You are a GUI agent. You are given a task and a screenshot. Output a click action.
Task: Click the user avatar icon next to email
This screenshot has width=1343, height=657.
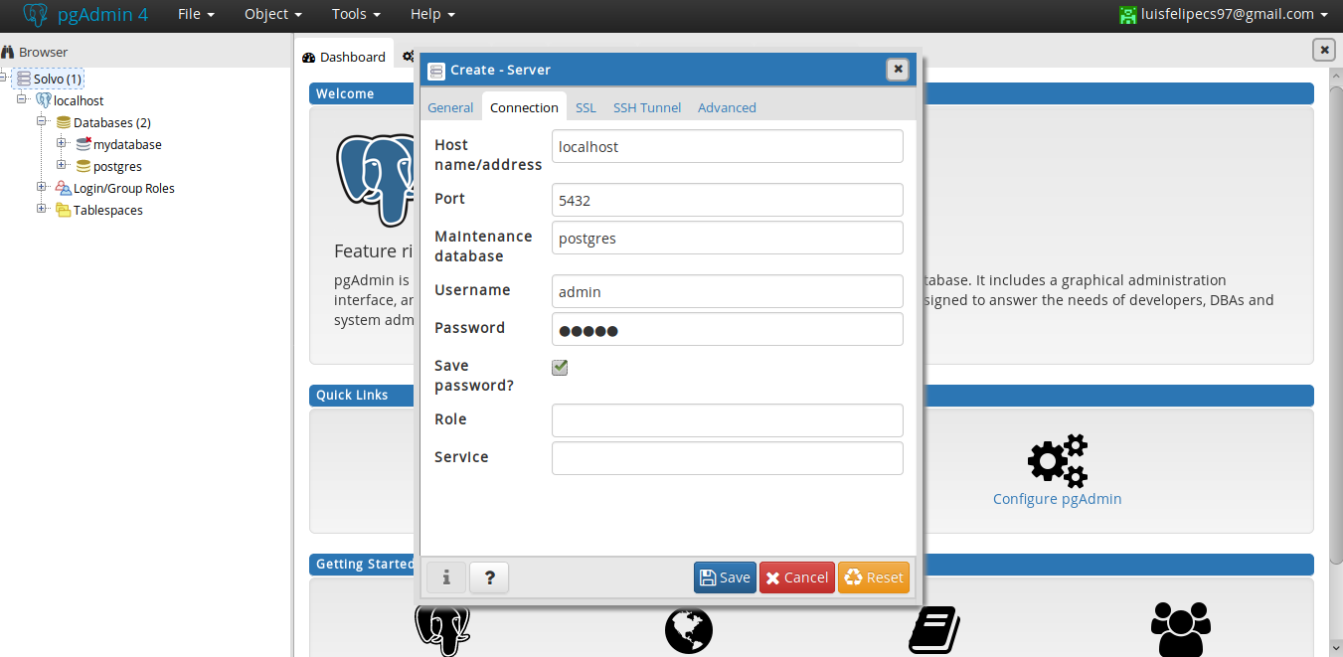click(x=1127, y=14)
